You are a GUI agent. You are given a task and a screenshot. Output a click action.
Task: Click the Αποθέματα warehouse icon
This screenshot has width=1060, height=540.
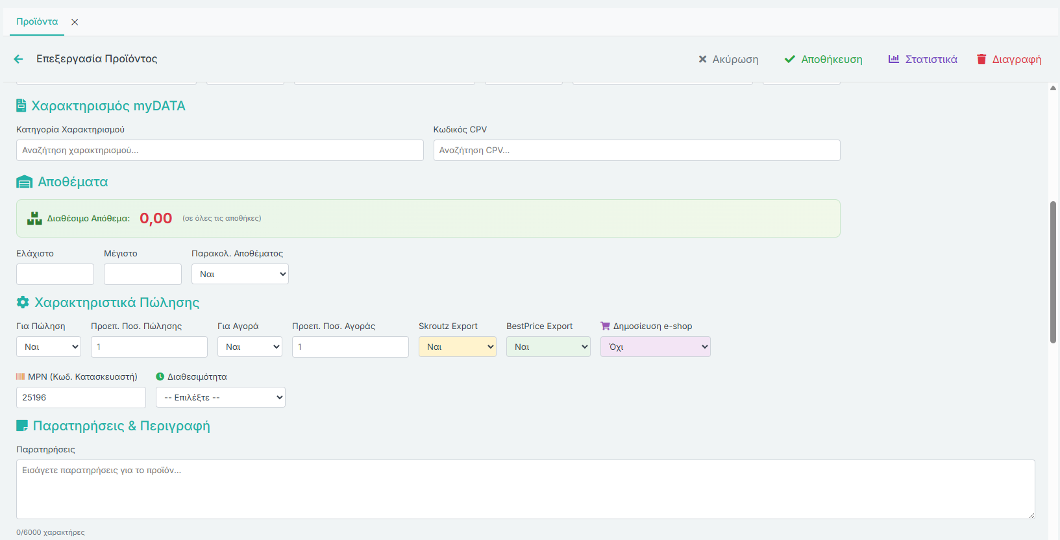(24, 182)
